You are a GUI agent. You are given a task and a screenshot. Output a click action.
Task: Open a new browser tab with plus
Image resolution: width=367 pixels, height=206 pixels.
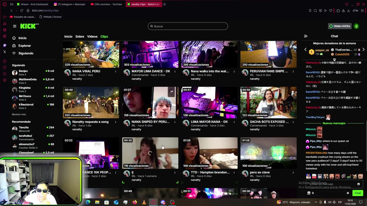(x=164, y=4)
